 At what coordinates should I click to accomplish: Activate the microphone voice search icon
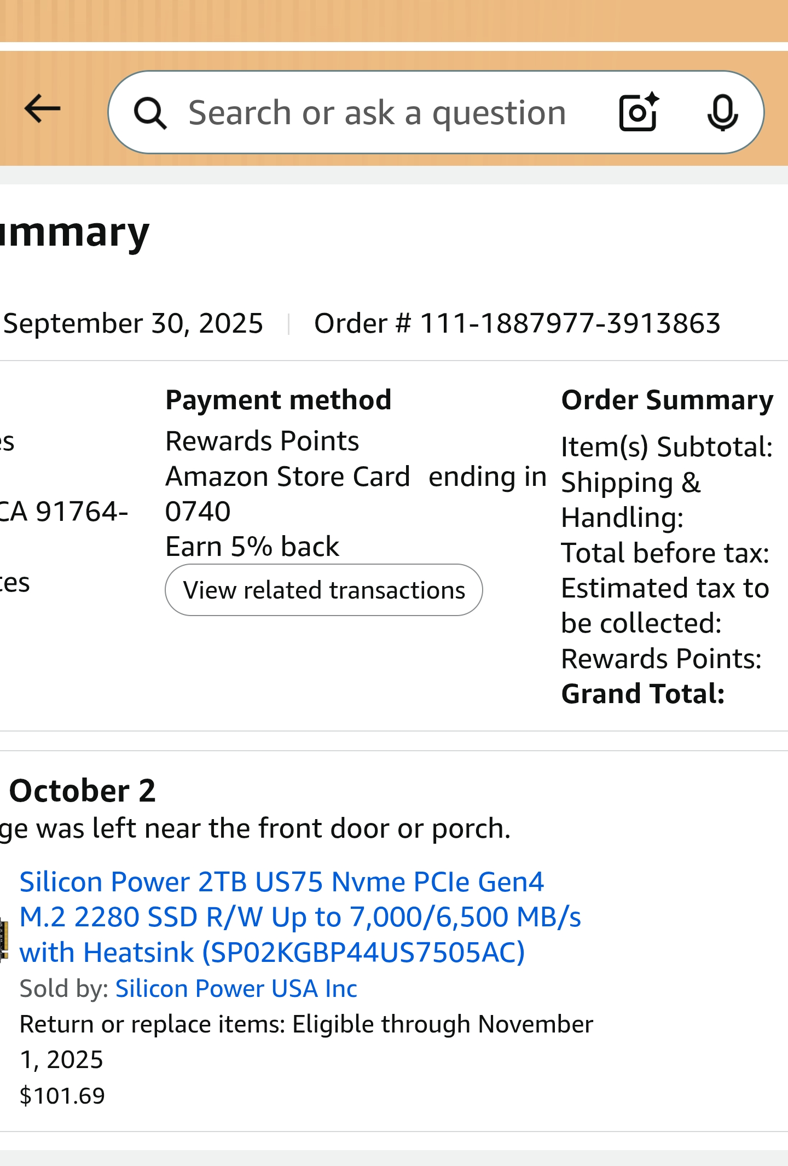[722, 113]
